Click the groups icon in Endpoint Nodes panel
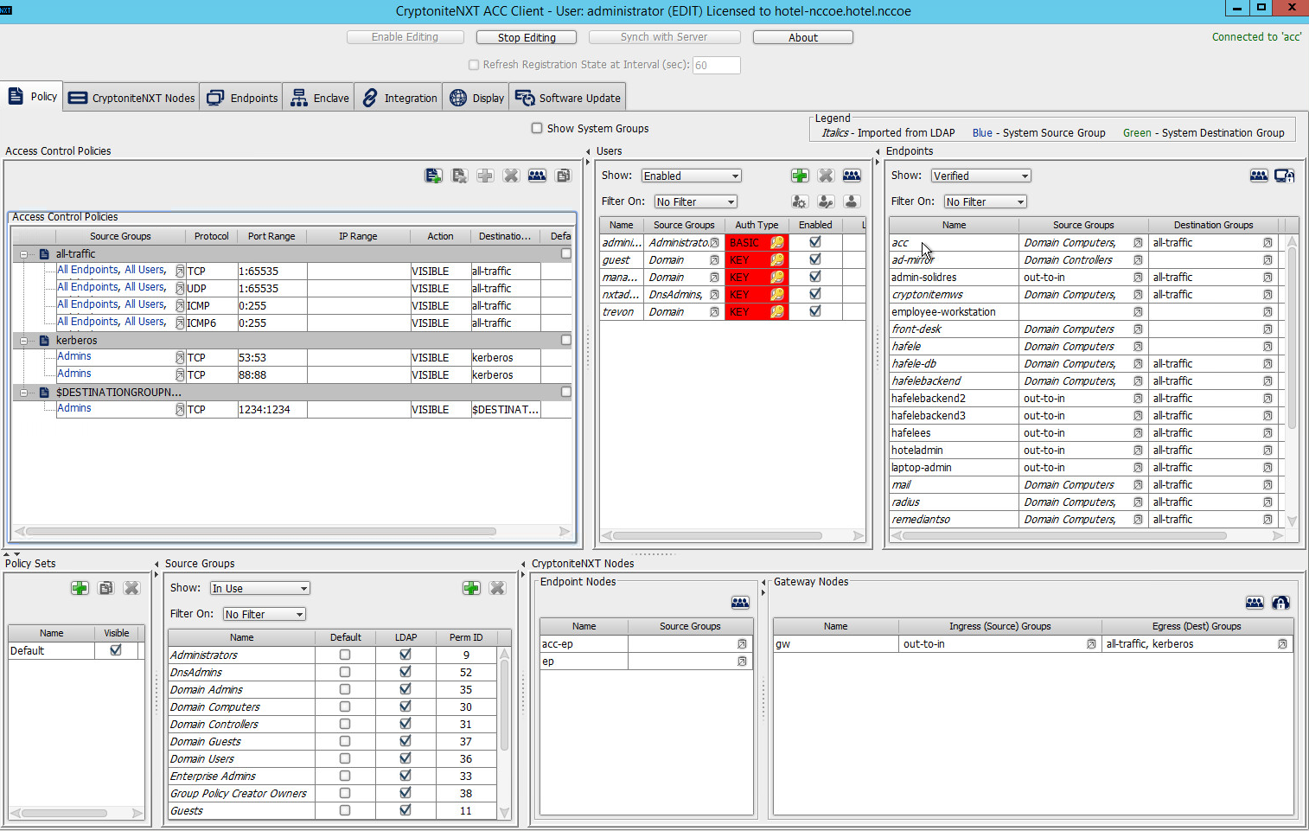This screenshot has height=831, width=1309. (740, 603)
